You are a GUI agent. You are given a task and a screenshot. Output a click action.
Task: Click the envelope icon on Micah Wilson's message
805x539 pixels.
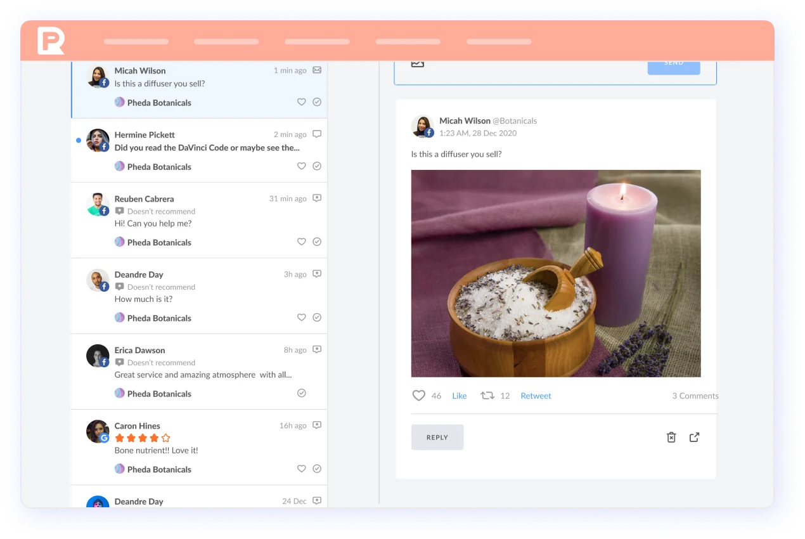click(x=317, y=70)
